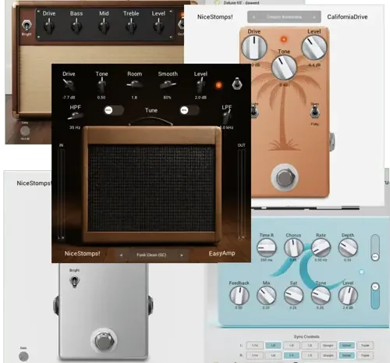Screen dimensions: 390x363
Task: Click the Feedback knob on the delay
Action: click(239, 296)
